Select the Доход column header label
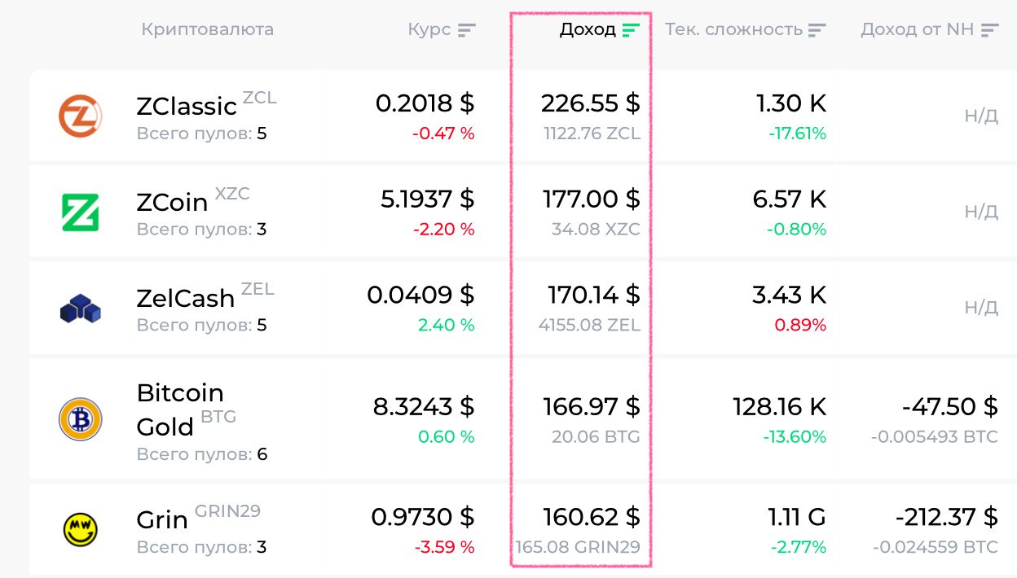The width and height of the screenshot is (1017, 578). [x=588, y=30]
